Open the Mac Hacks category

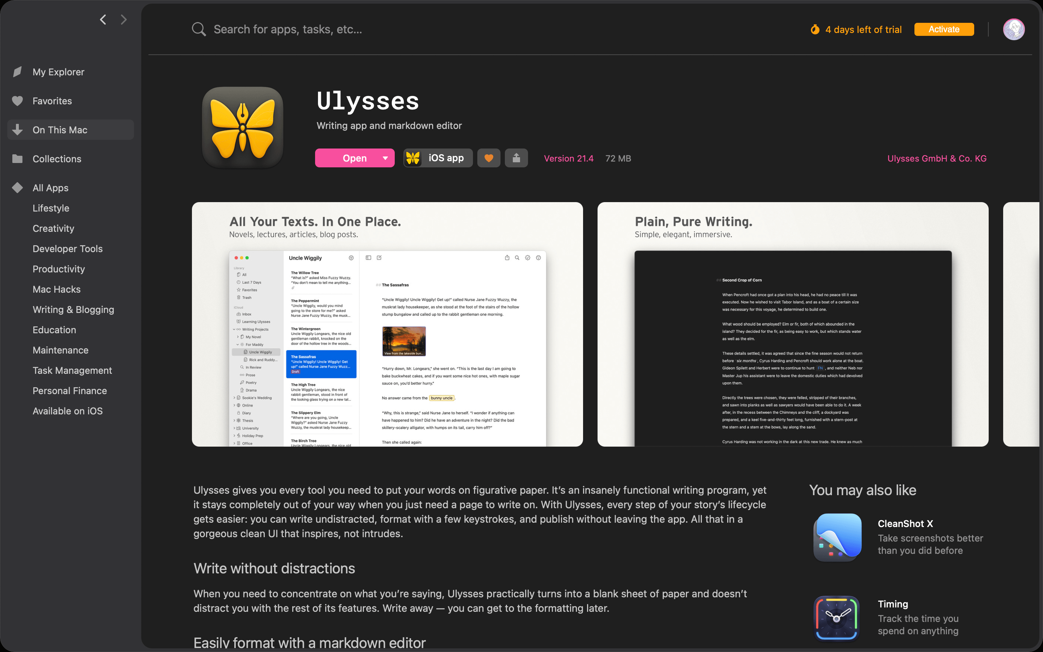56,289
